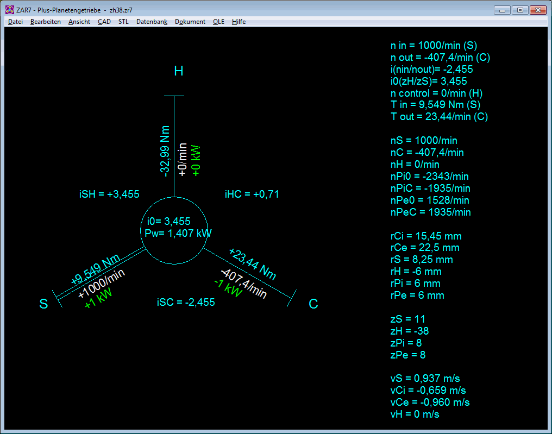Open the CAD menu
Screen dimensions: 552x434
click(x=104, y=22)
